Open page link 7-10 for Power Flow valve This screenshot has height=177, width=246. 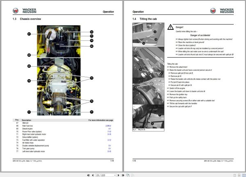click(109, 132)
